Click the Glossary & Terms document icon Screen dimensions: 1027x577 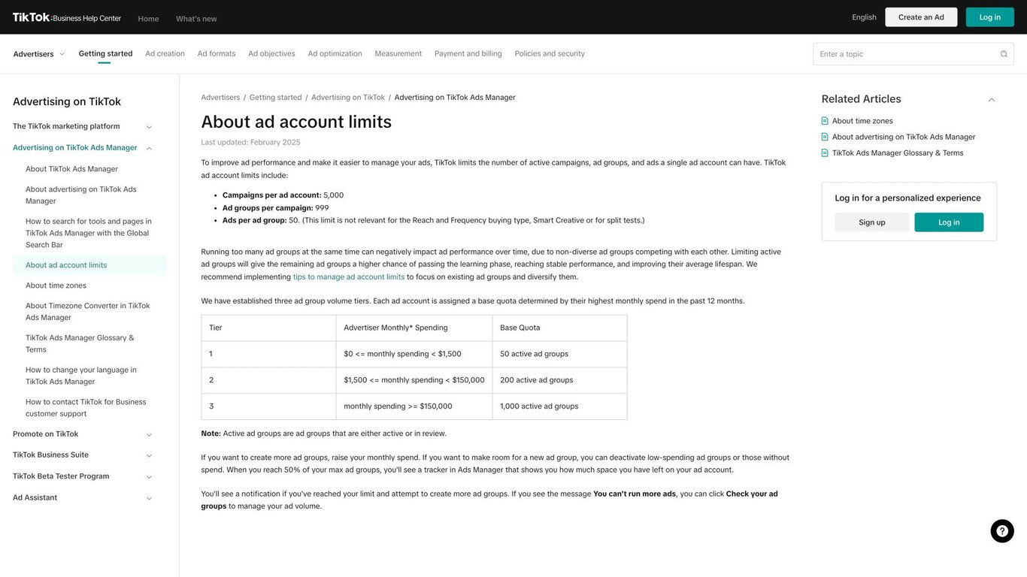pyautogui.click(x=825, y=153)
